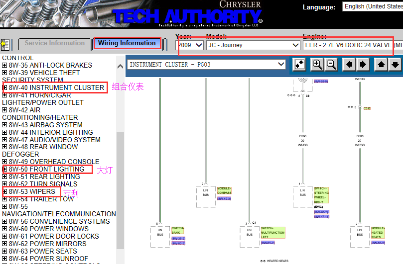Follow the 8W-65-5 link near top connector
This screenshot has width=403, height=264.
click(x=321, y=82)
